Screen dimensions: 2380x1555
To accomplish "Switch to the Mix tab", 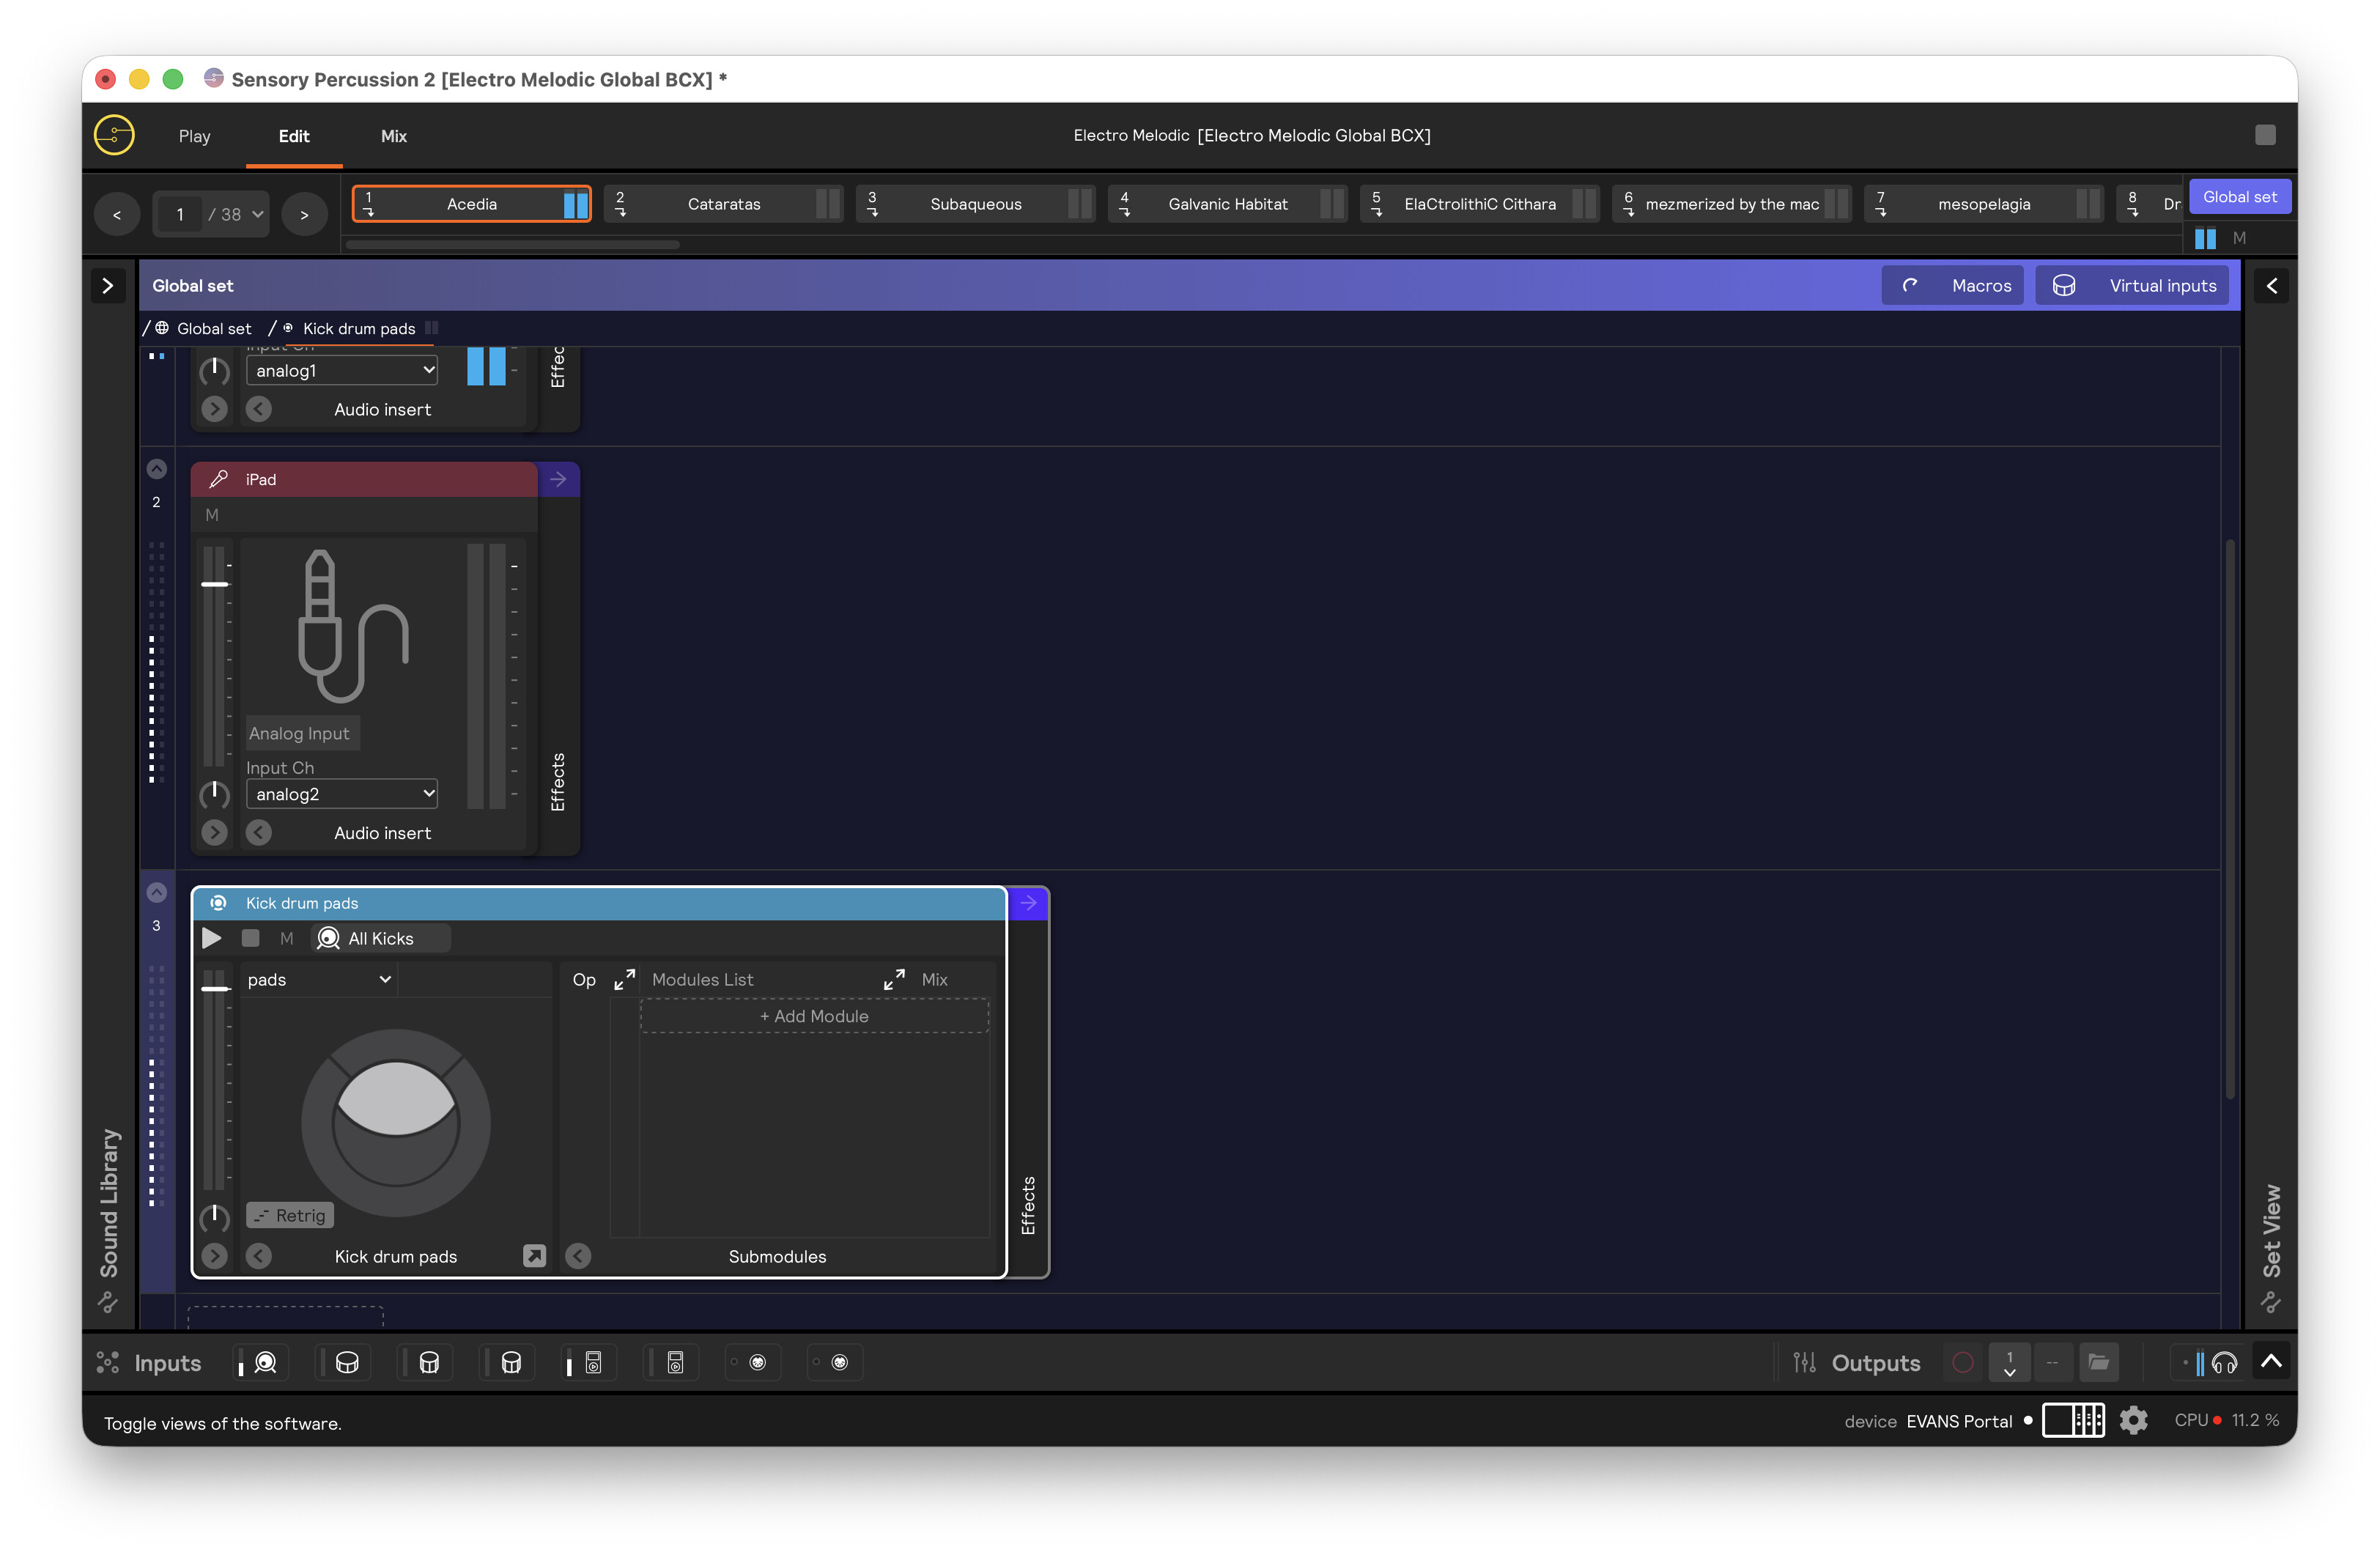I will [x=393, y=136].
